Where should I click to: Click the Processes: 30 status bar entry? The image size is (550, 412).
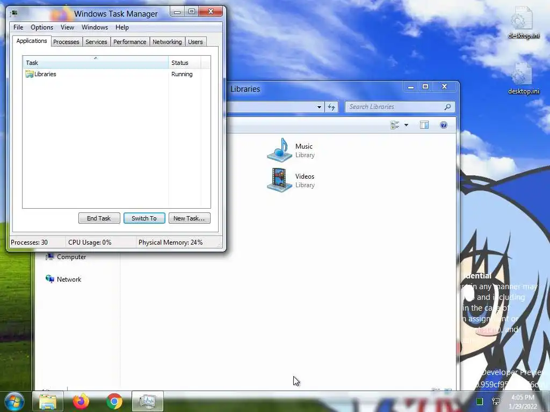click(30, 242)
